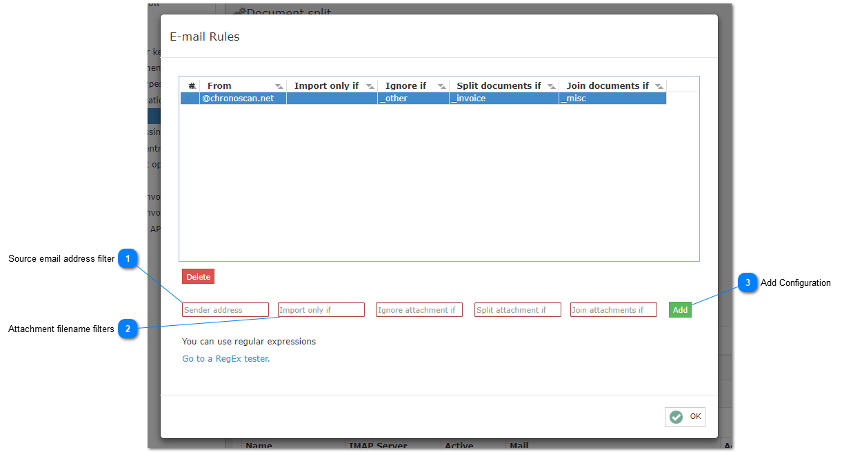
Task: Click the Join documents if column header
Action: [607, 85]
